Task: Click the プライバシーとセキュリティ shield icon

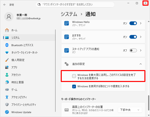Action: tap(7, 105)
